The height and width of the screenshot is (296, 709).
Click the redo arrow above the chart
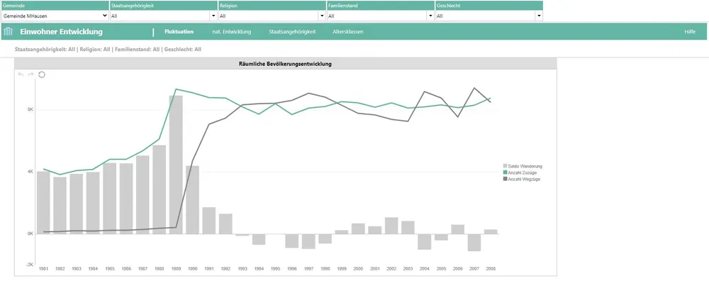(30, 75)
